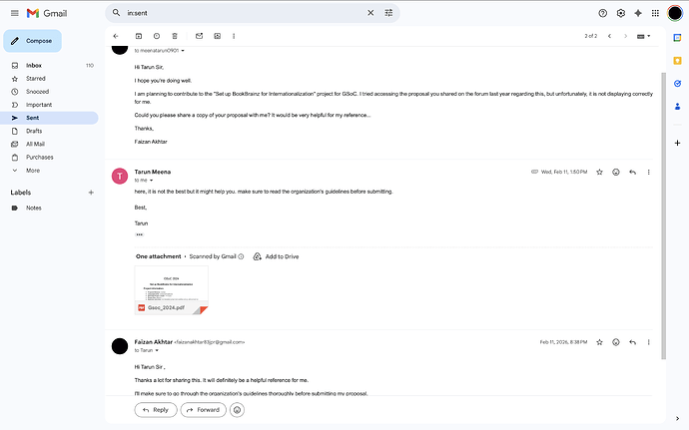
Task: Add emoji reaction to Tarun Meena's message
Action: tap(616, 173)
